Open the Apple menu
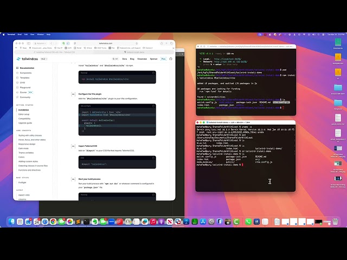 tap(4, 35)
